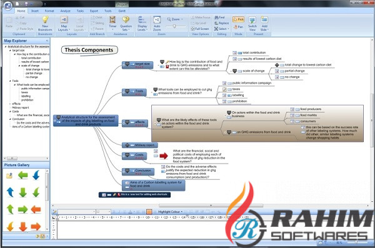Click the Display Levels icon
375x248 pixels.
(x=142, y=20)
